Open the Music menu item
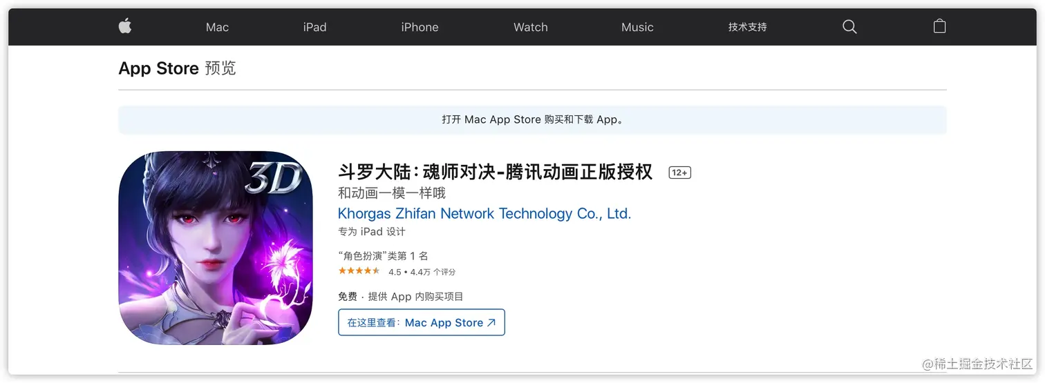The width and height of the screenshot is (1045, 383). pos(637,27)
